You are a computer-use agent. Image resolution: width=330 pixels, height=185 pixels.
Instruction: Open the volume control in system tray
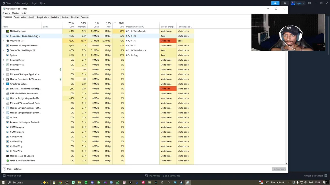click(x=306, y=182)
